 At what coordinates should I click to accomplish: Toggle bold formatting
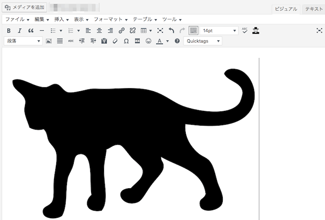click(8, 31)
